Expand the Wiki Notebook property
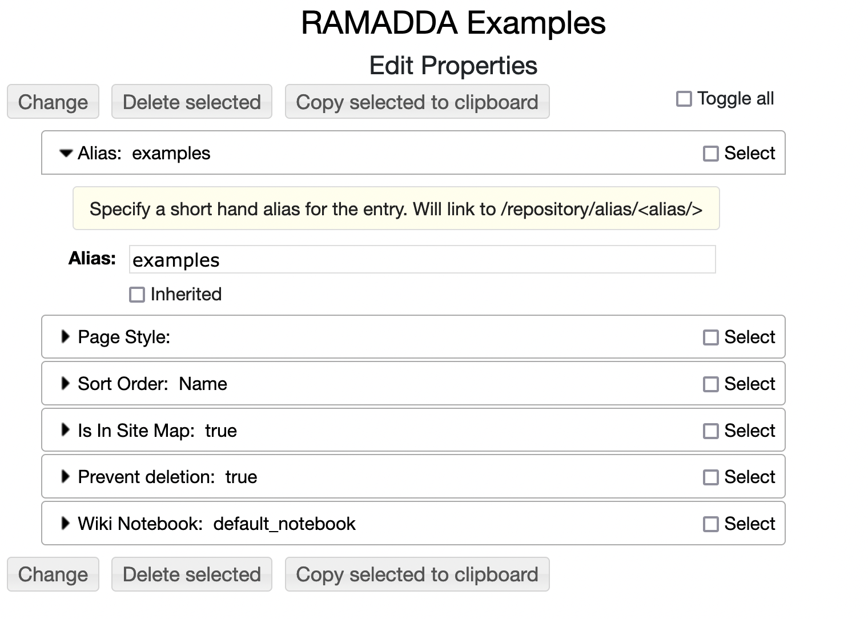Screen dimensions: 868x619 tap(65, 524)
